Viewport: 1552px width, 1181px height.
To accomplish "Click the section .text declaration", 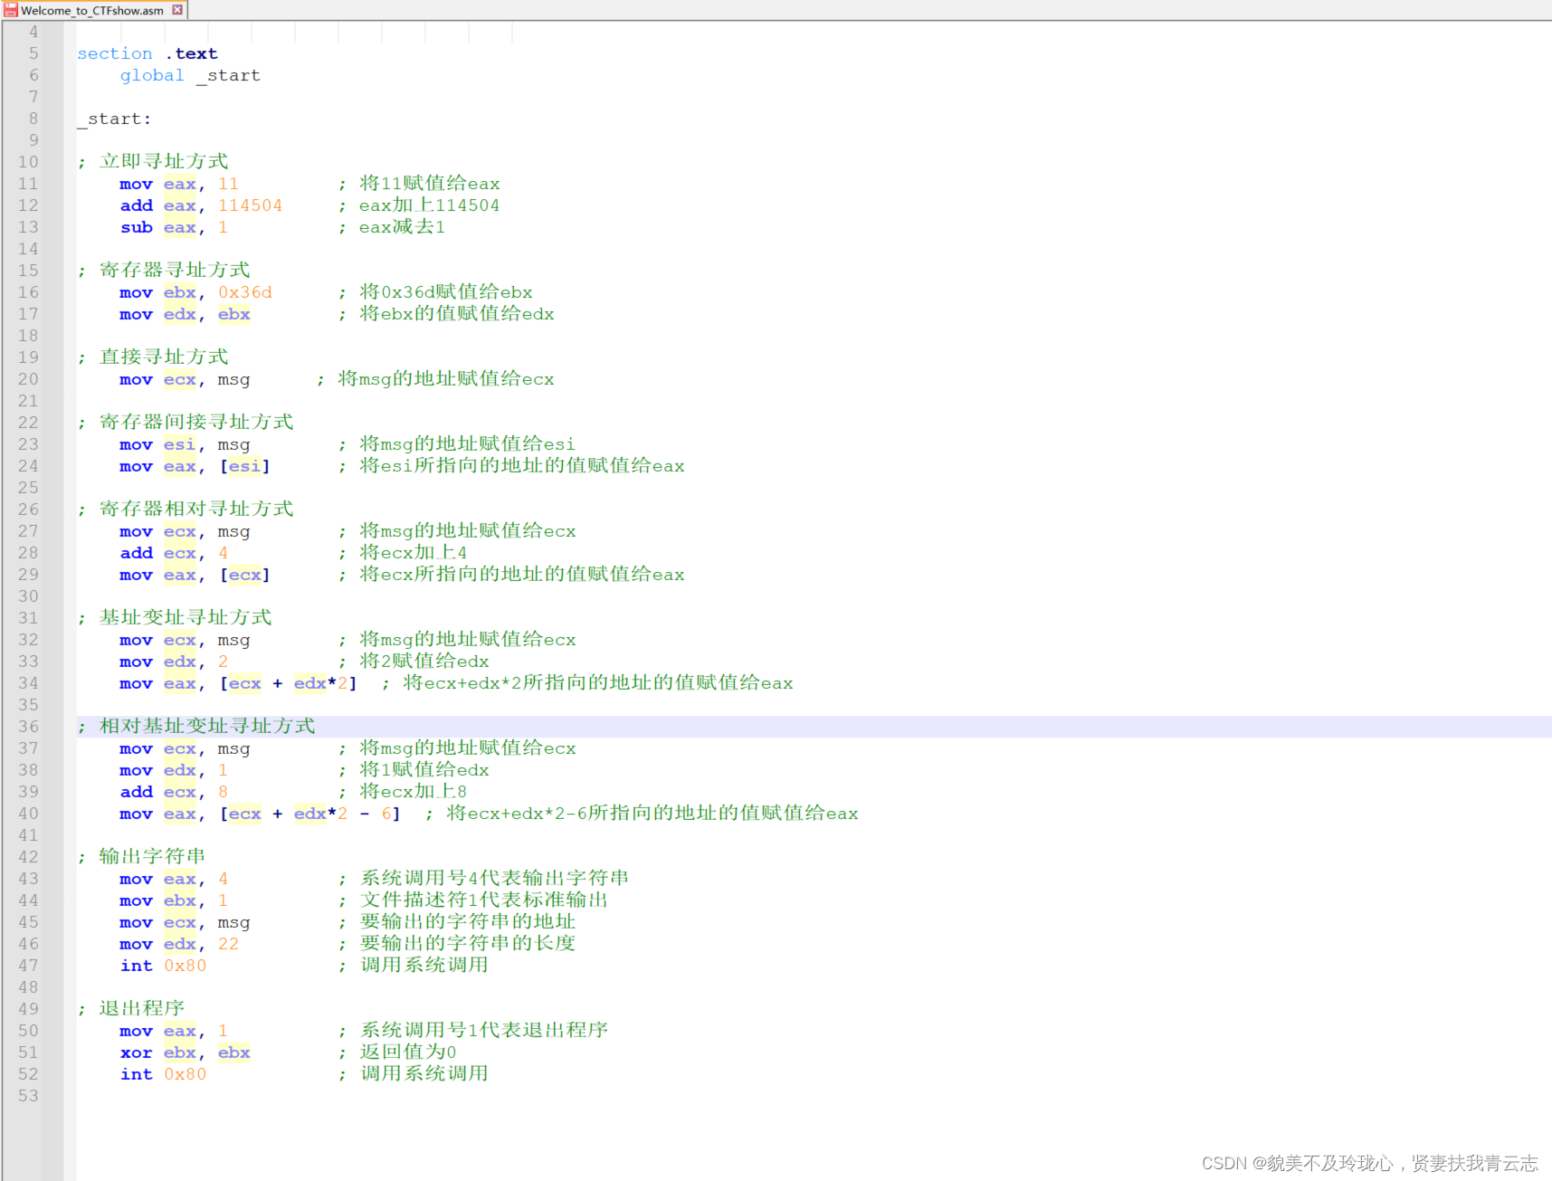I will pyautogui.click(x=147, y=52).
